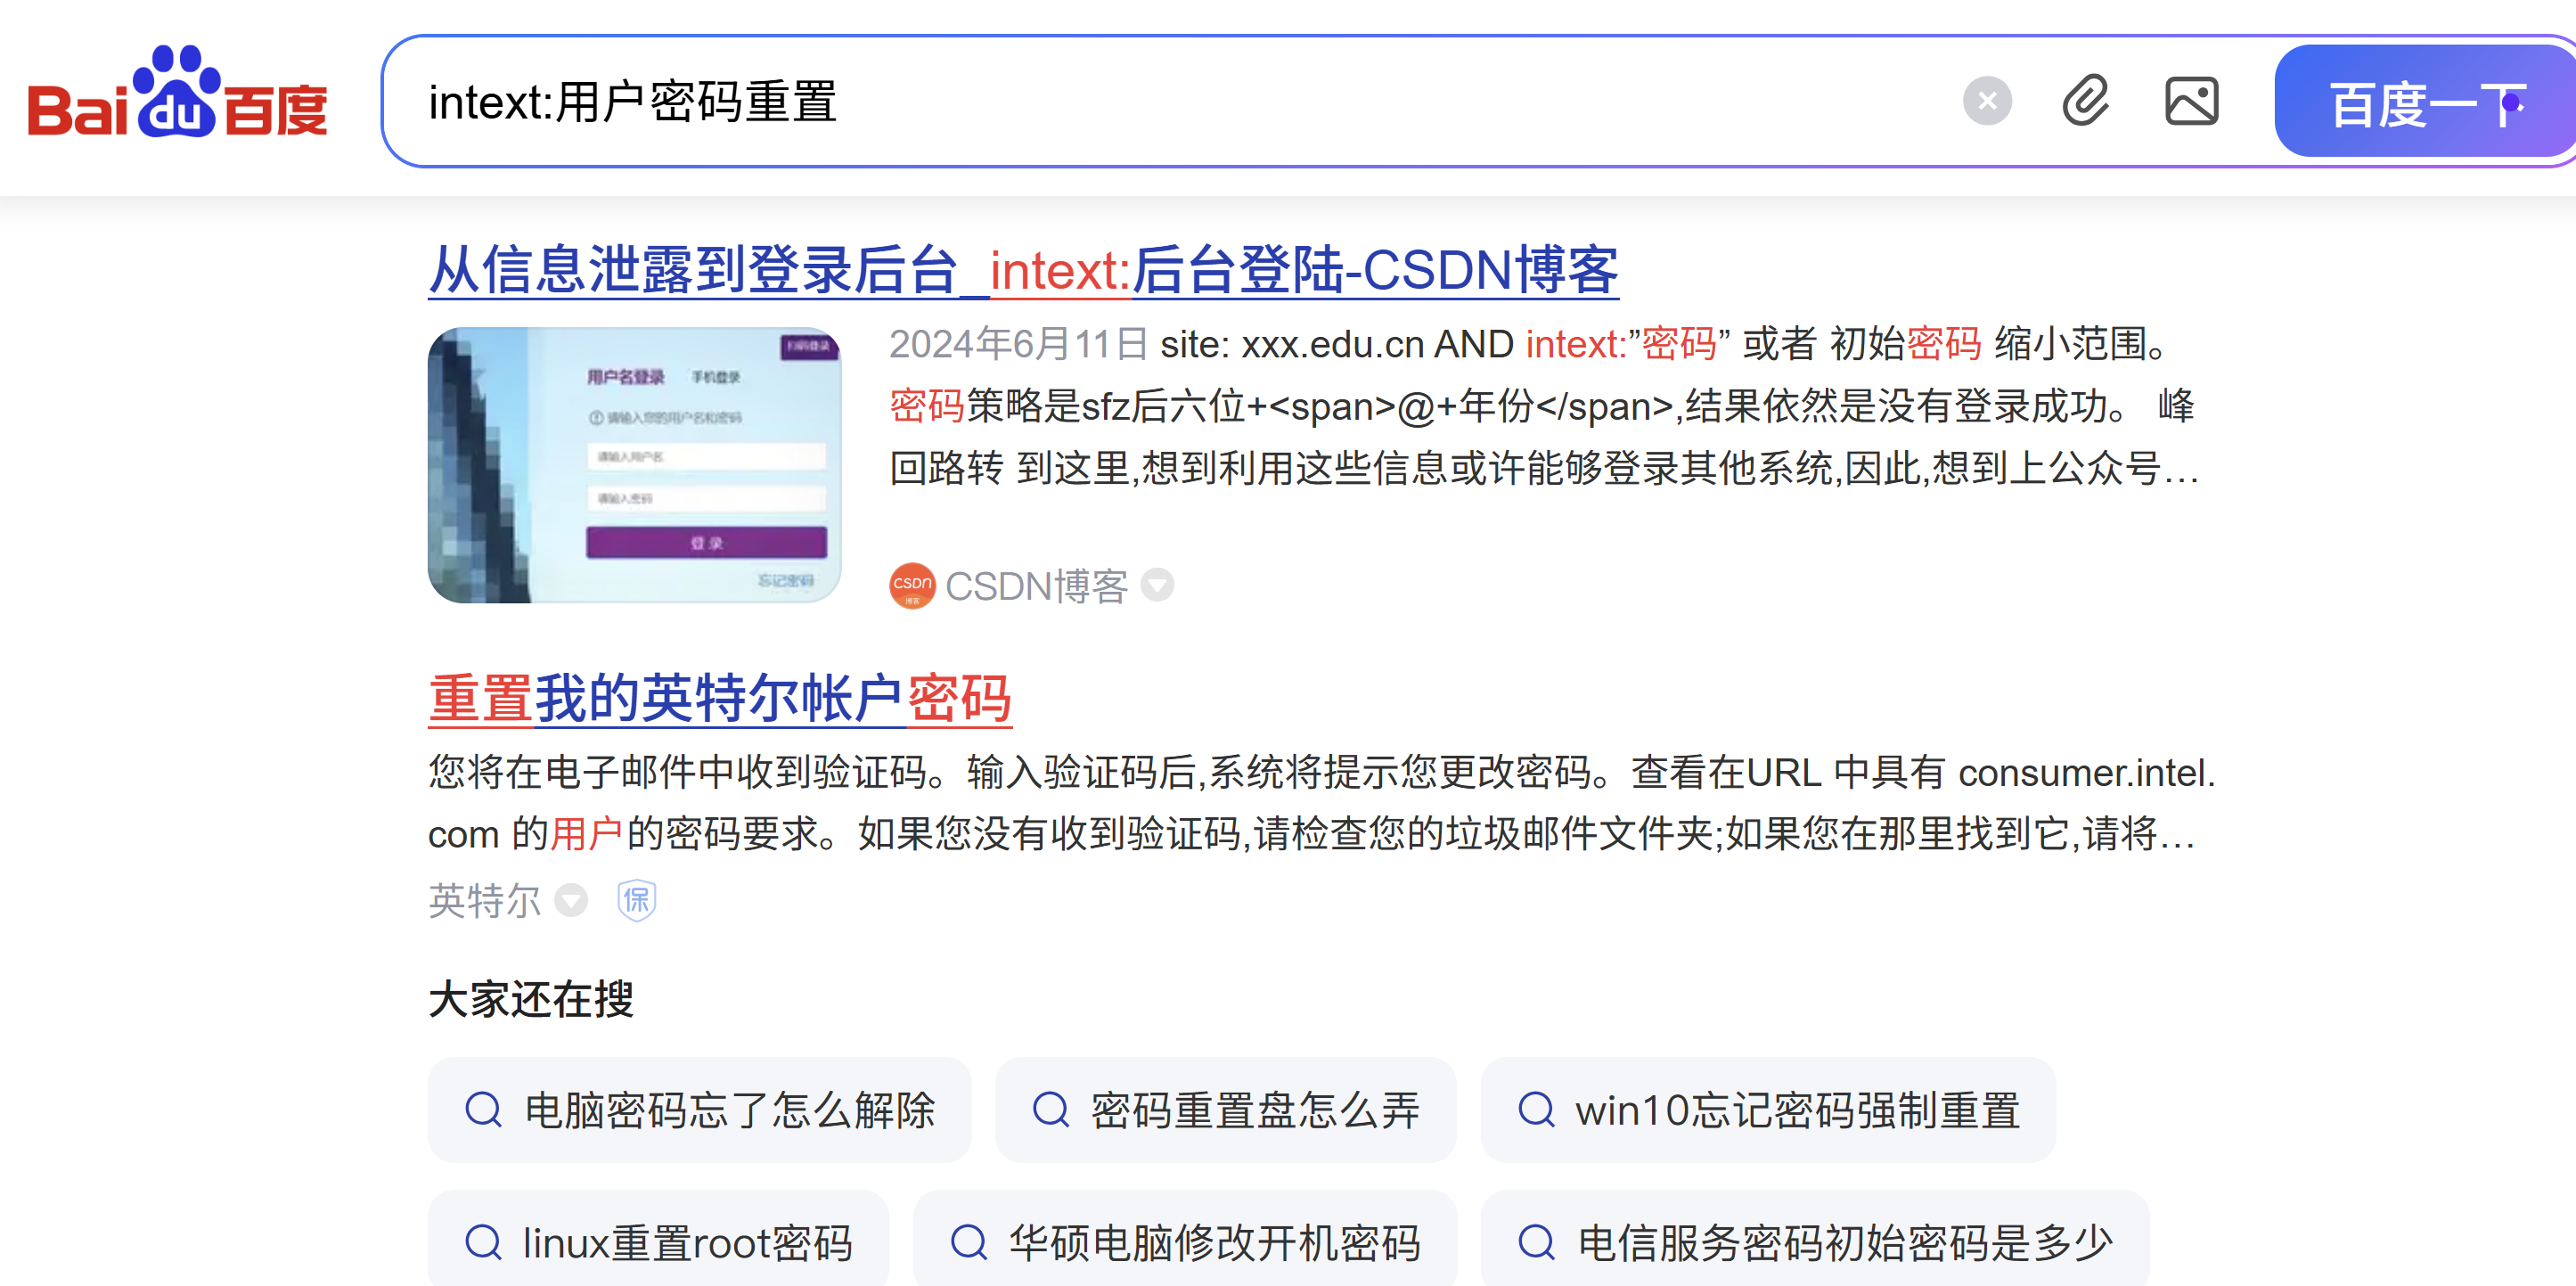Pick suggestion 华硕电脑修改开机密码
2576x1286 pixels.
click(x=1184, y=1243)
